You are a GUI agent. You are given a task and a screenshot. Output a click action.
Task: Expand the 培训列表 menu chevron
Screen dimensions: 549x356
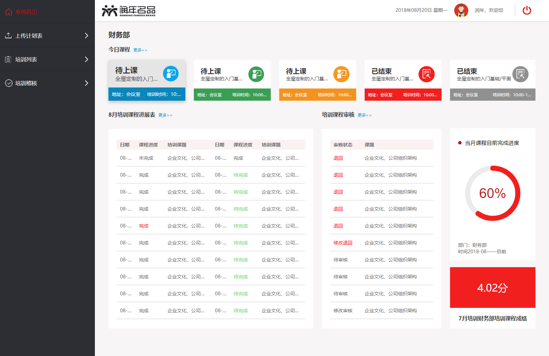tap(86, 59)
